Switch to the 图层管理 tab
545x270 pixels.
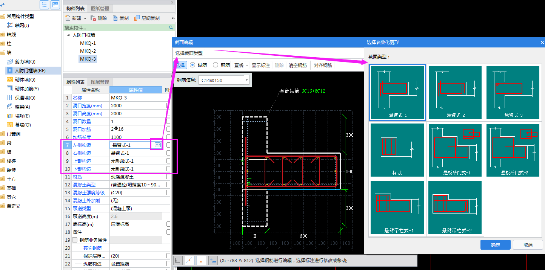(100, 82)
